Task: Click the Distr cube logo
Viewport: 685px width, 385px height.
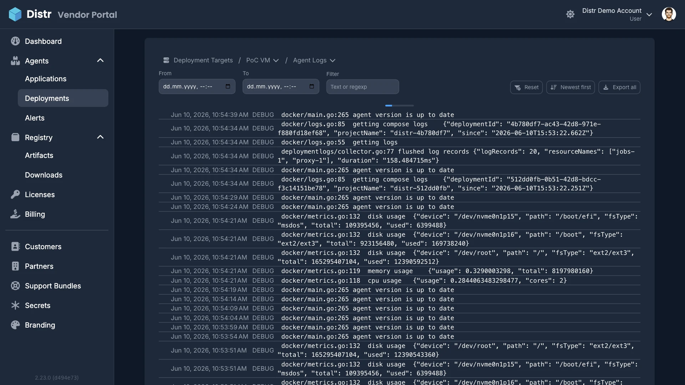Action: [15, 14]
